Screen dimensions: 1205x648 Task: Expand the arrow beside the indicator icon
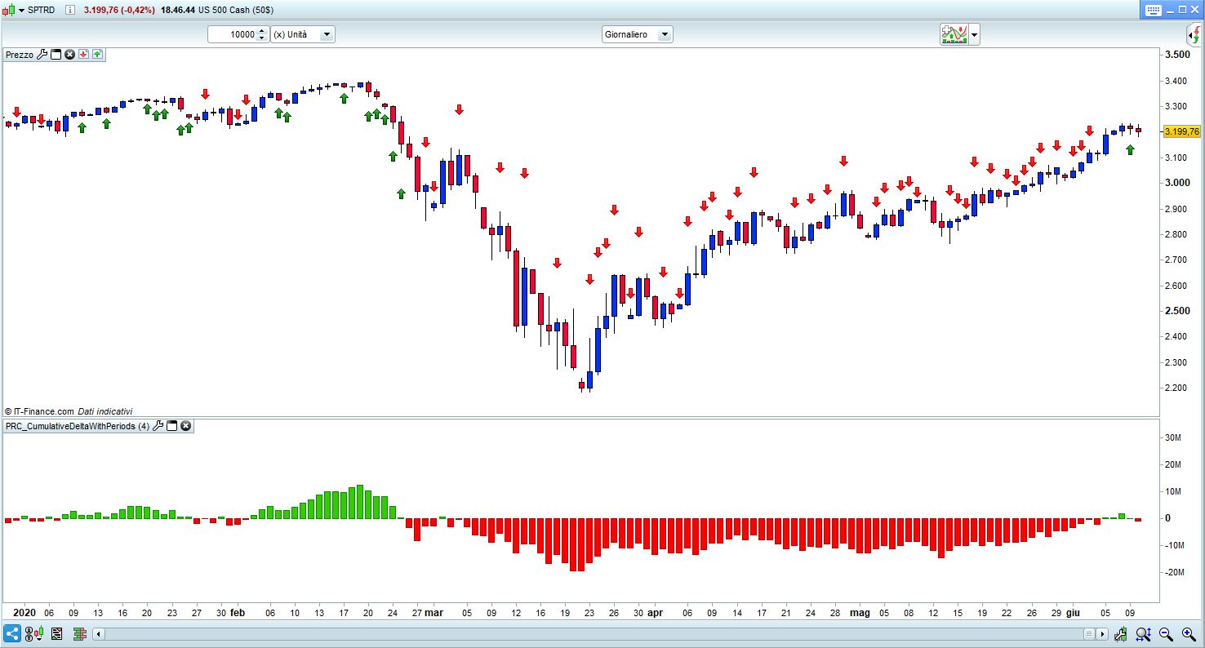974,35
